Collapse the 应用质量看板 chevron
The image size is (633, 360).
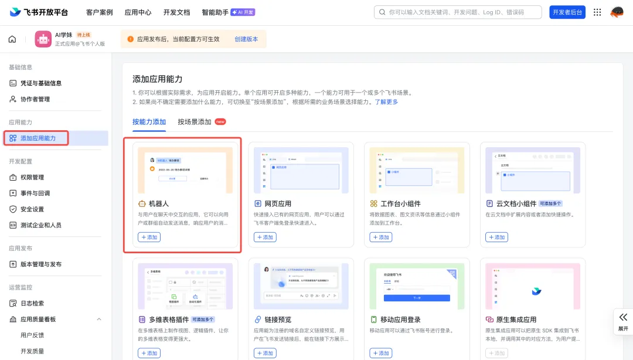point(99,319)
